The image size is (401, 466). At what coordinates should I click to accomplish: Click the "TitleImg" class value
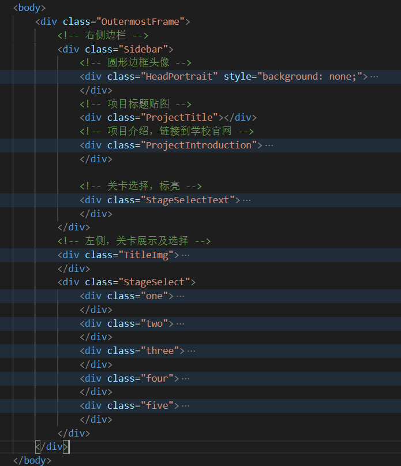(146, 255)
